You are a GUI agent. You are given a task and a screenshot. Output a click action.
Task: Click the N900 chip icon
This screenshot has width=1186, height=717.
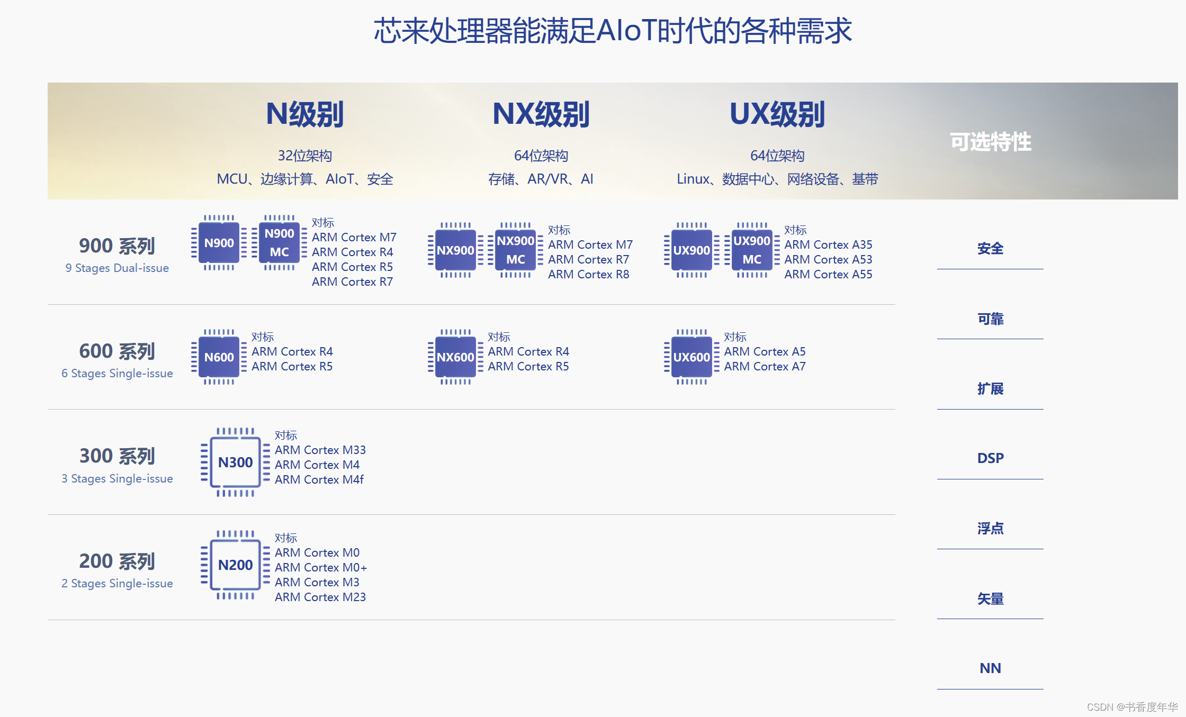(x=219, y=243)
